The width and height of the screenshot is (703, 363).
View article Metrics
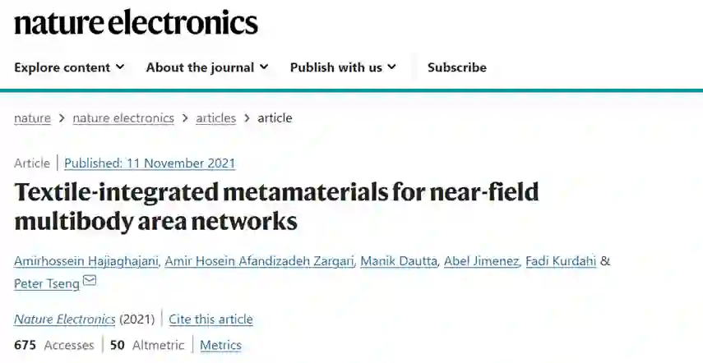coord(220,345)
